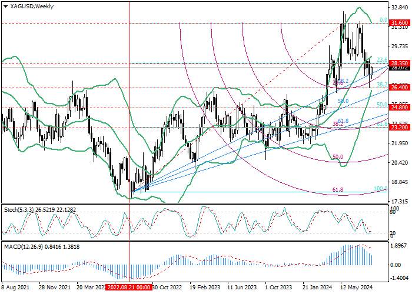Image resolution: width=412 pixels, height=294 pixels.
Task: Select the red 31.600 price level label
Action: click(x=400, y=22)
